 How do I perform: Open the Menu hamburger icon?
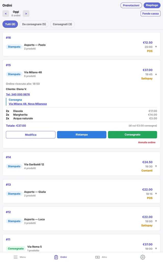16,257
